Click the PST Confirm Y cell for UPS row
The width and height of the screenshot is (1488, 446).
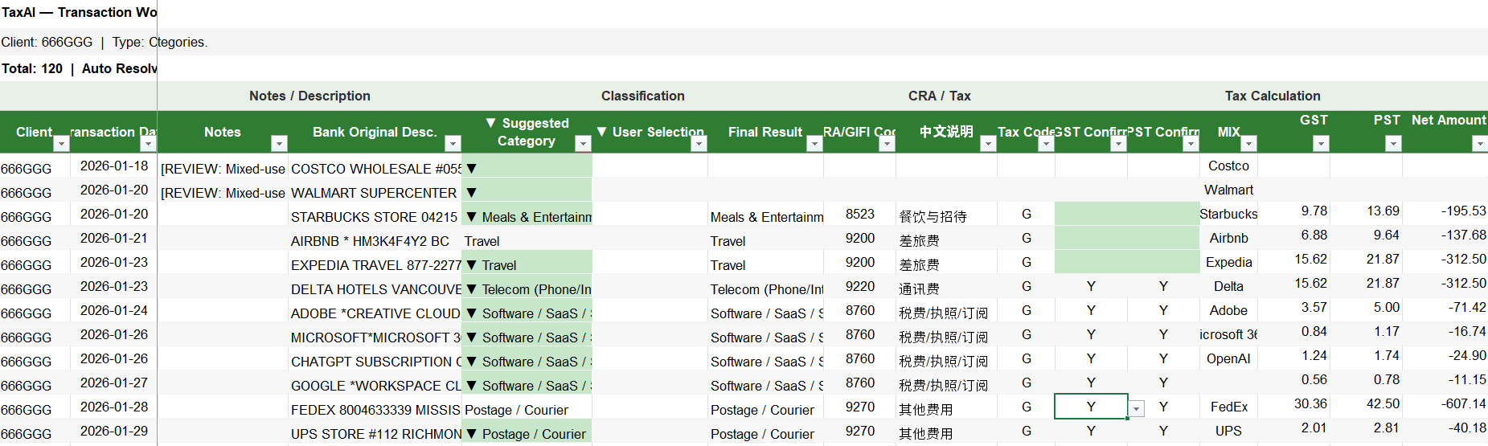coord(1162,431)
